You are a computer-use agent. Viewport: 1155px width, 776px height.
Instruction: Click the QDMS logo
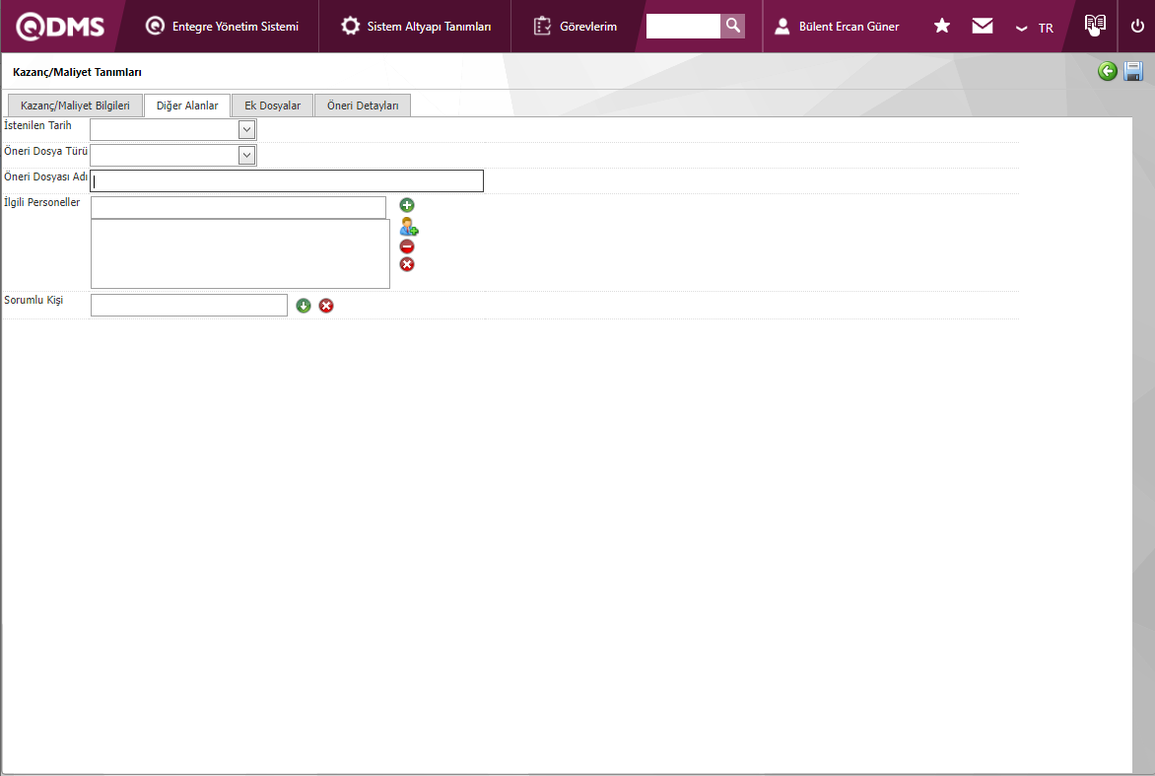coord(60,27)
